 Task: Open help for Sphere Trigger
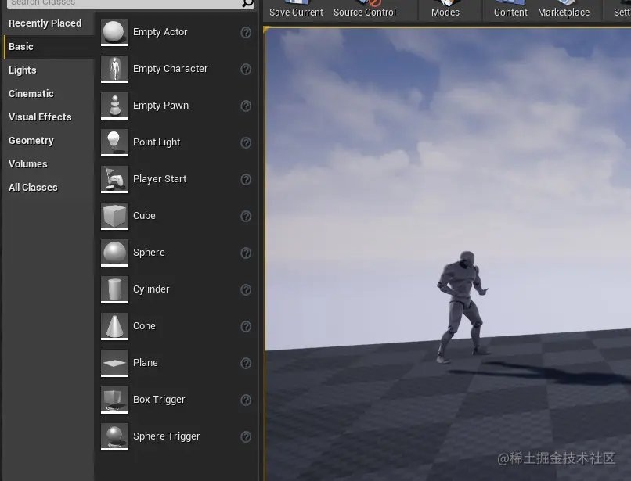pyautogui.click(x=246, y=436)
